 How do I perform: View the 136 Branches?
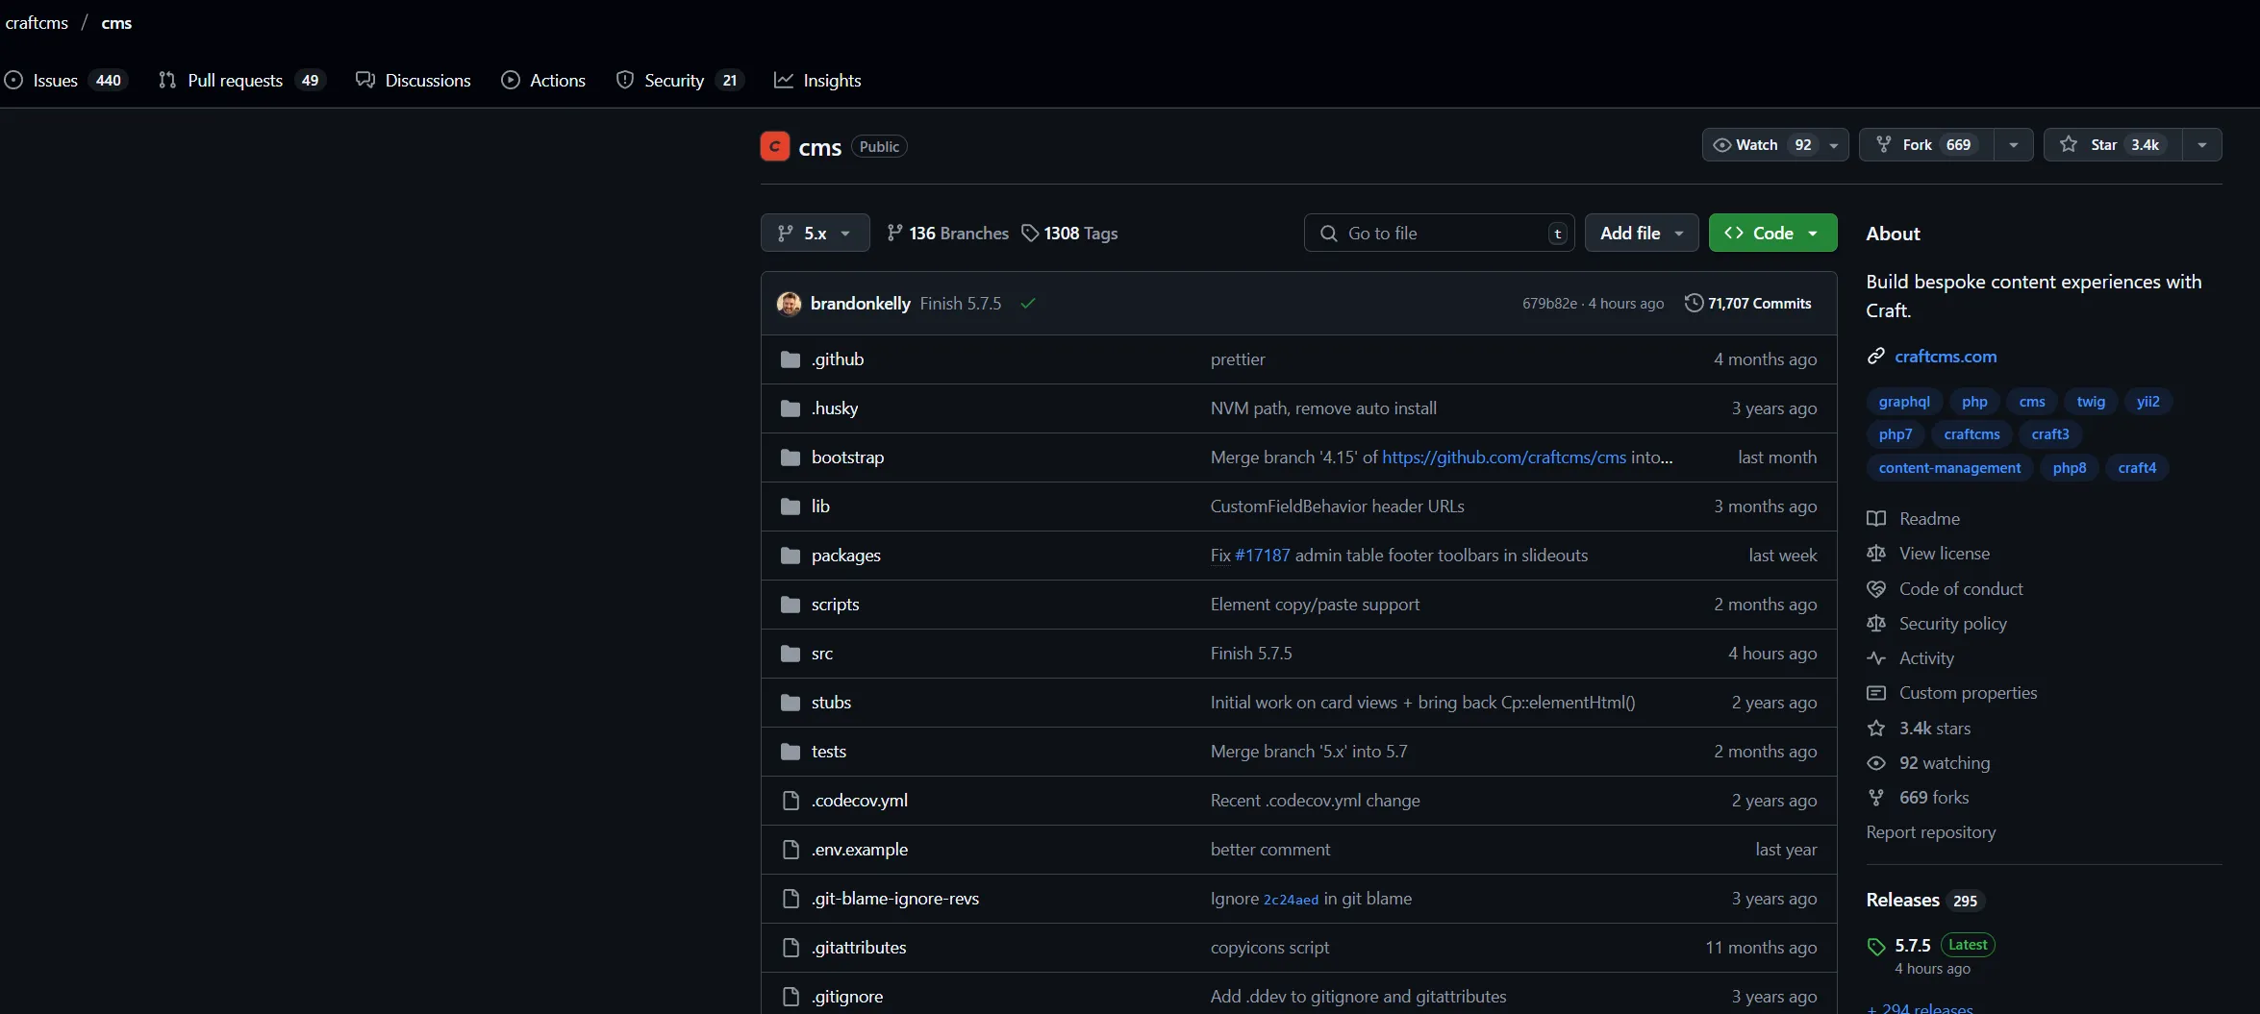(x=947, y=234)
